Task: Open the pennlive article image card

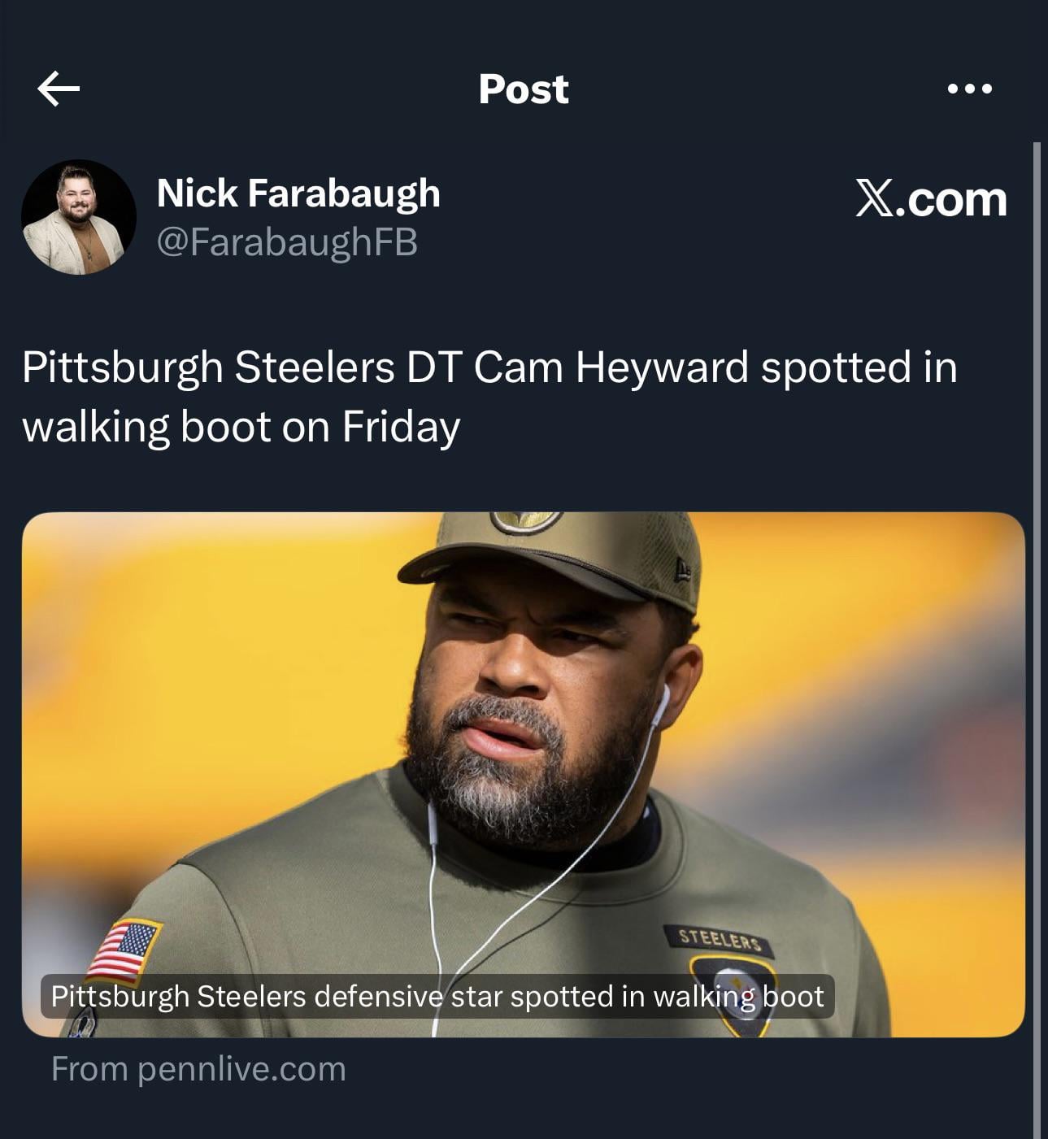Action: pos(524,775)
